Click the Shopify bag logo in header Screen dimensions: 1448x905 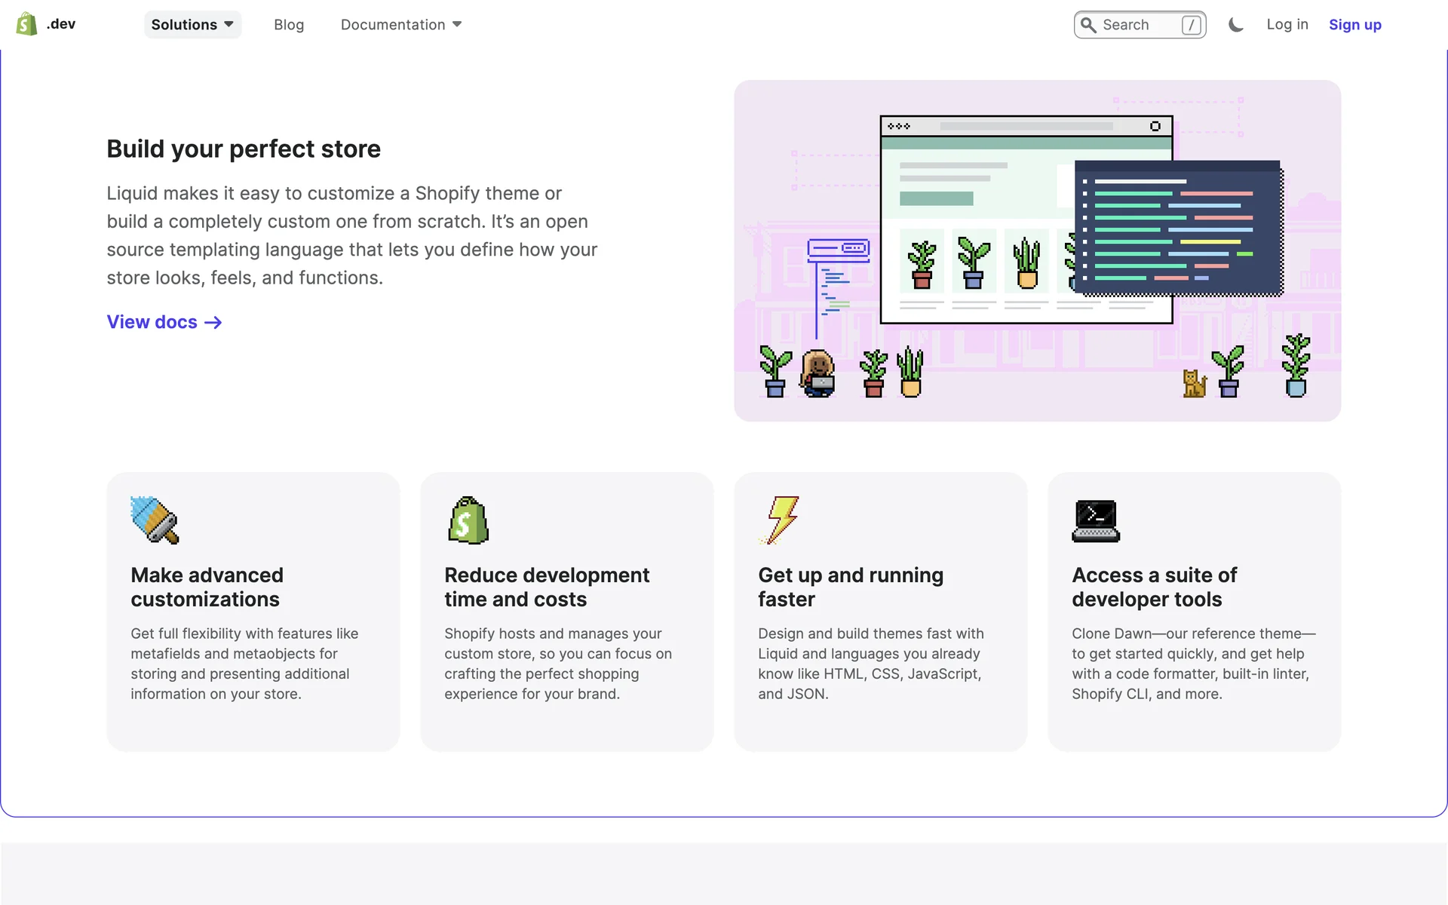coord(27,24)
